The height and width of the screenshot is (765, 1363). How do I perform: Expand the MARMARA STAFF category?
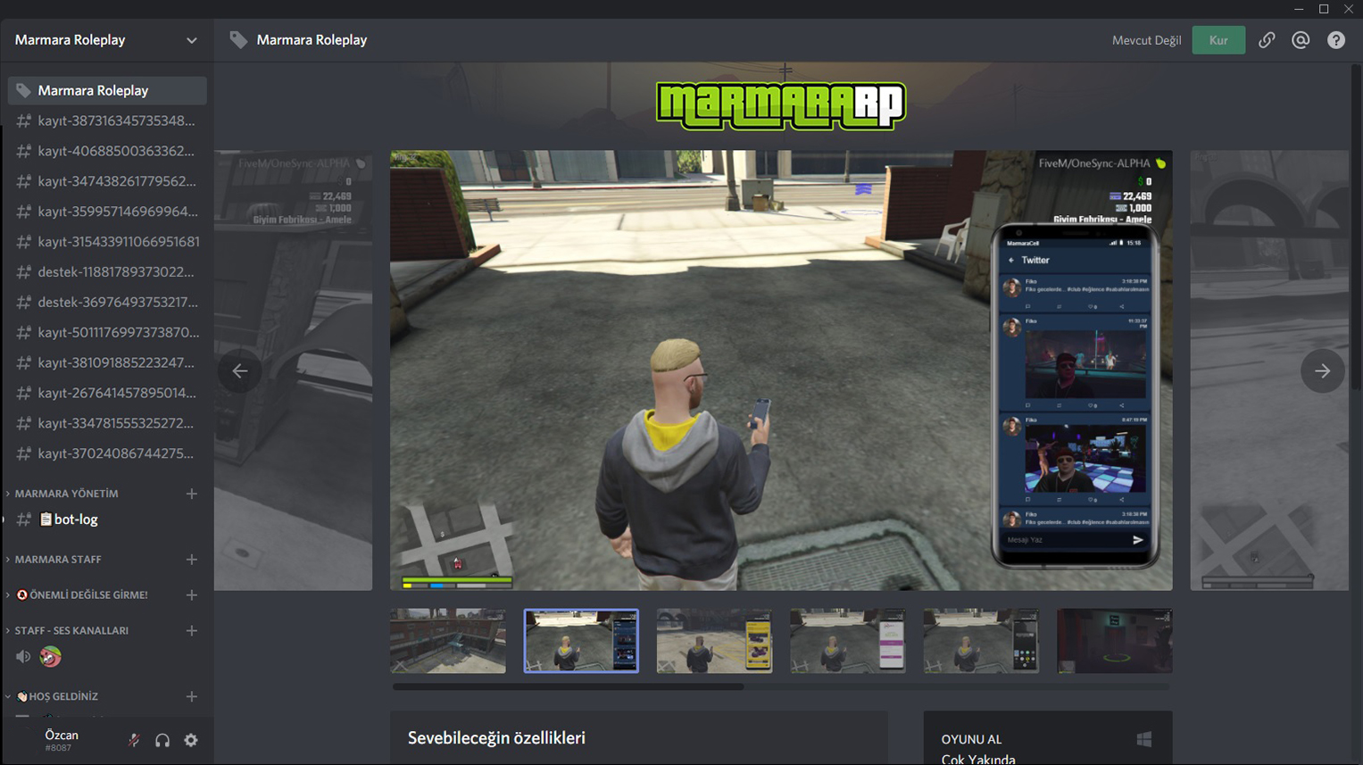point(58,560)
